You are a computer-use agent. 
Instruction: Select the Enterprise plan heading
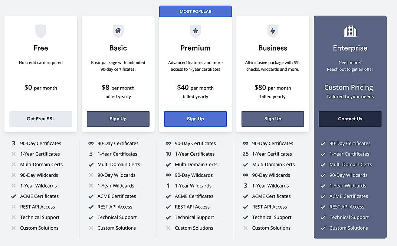[350, 48]
